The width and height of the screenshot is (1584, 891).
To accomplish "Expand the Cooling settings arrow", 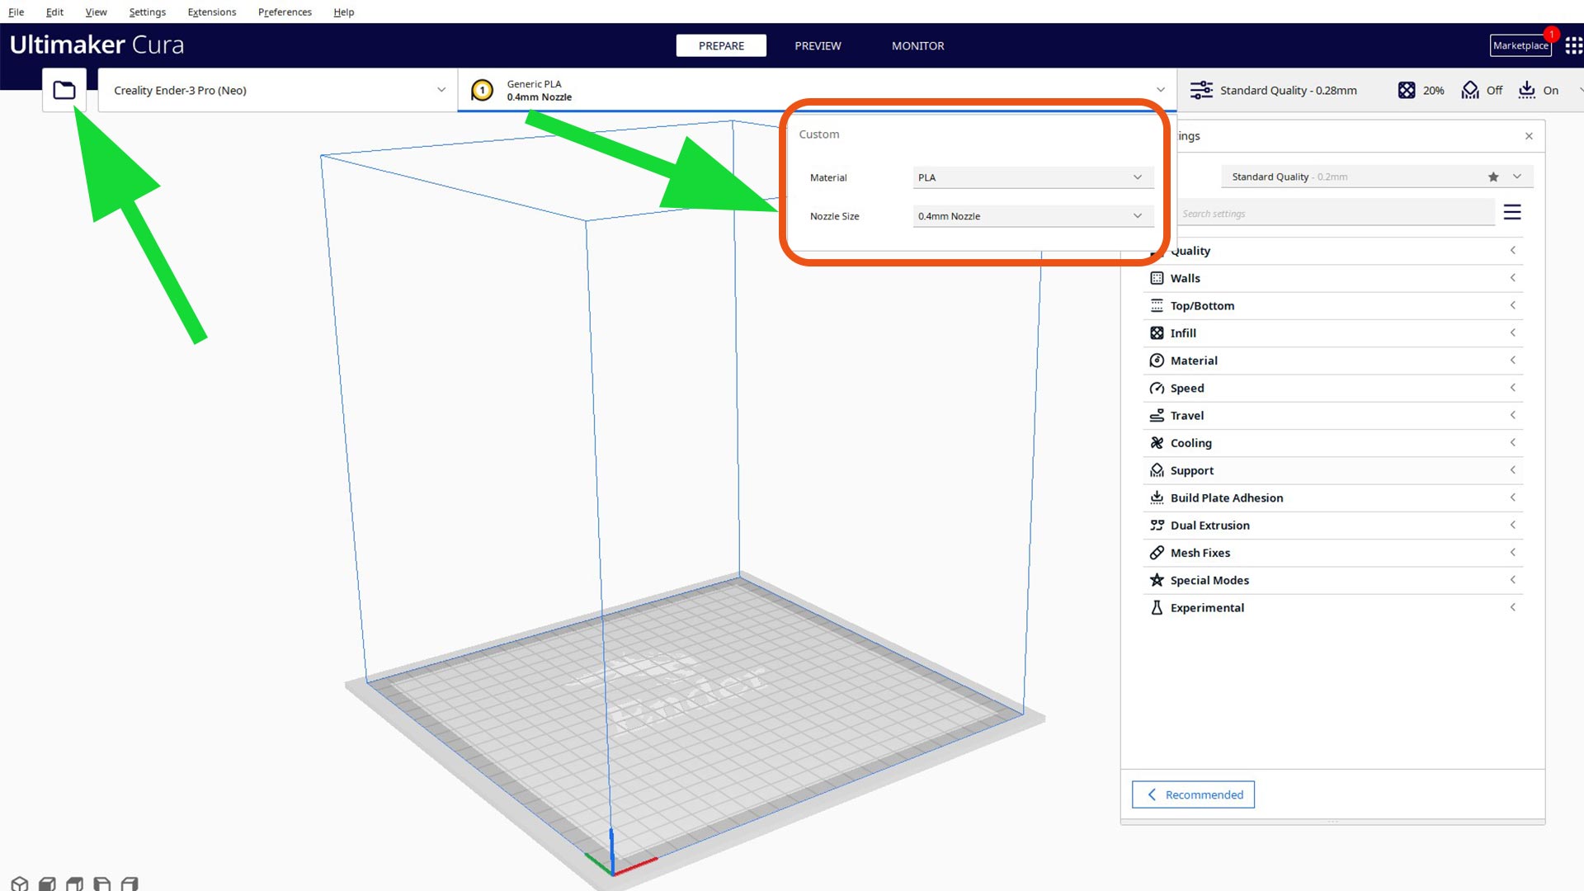I will [x=1513, y=442].
